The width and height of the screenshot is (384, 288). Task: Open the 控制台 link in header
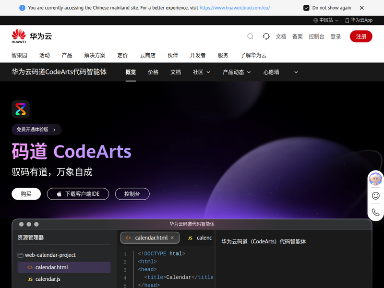316,36
